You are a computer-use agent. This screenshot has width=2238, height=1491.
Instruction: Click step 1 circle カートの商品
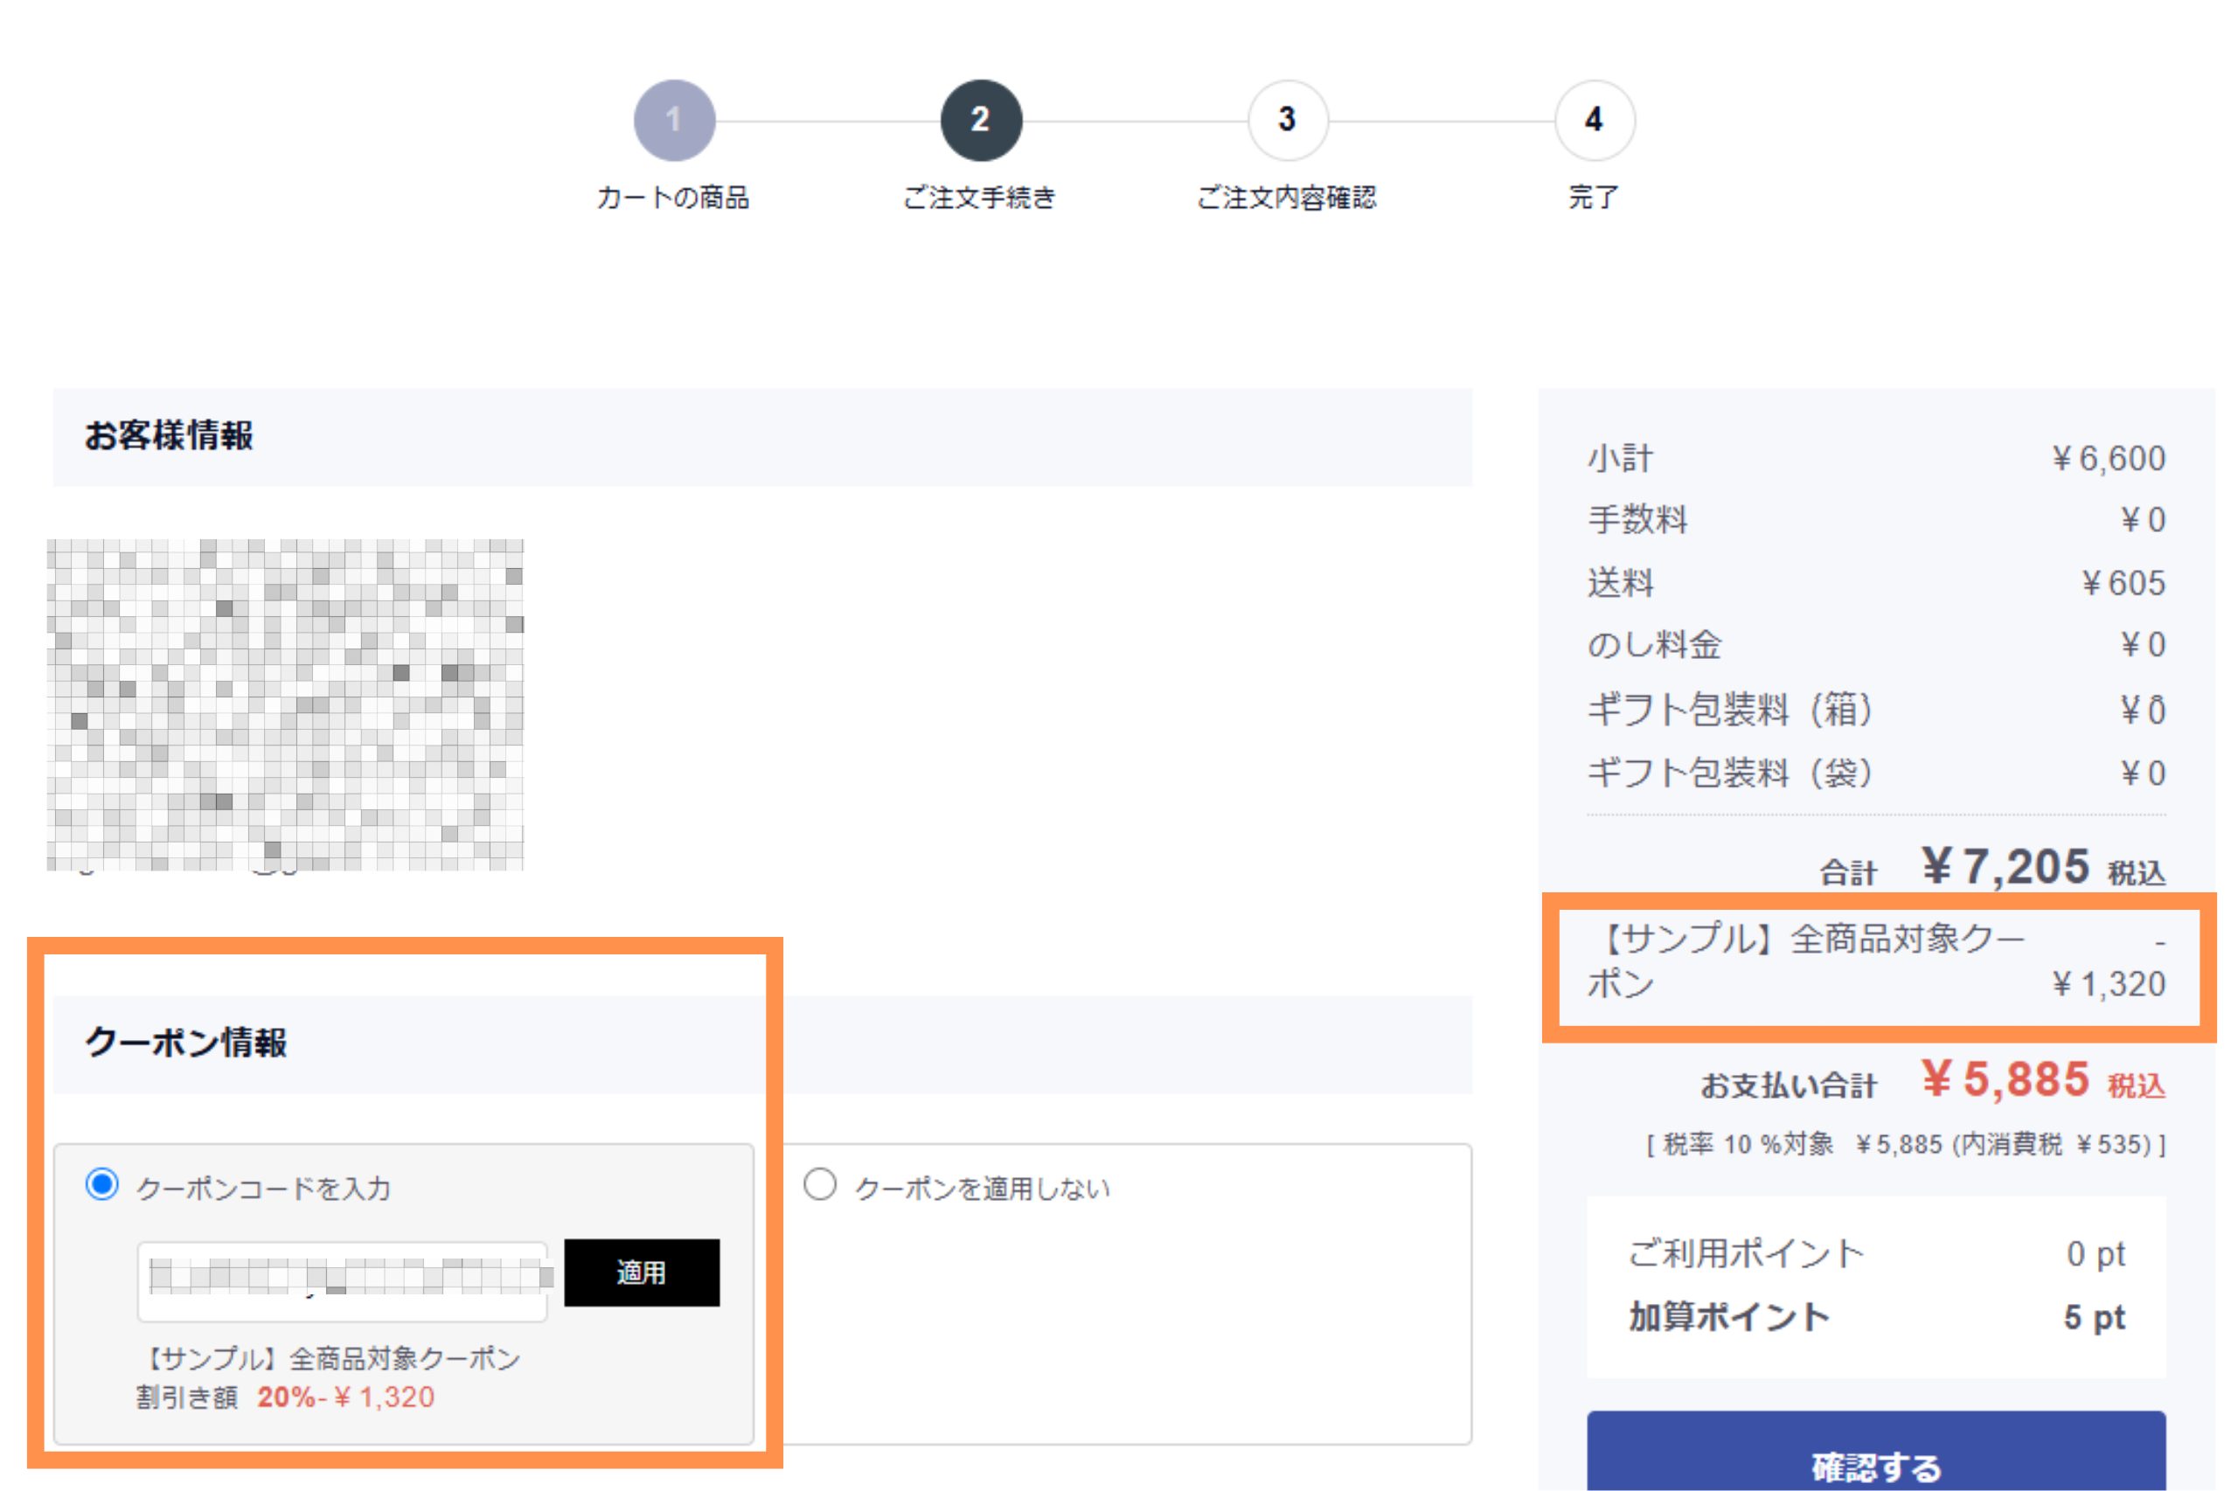pyautogui.click(x=673, y=121)
